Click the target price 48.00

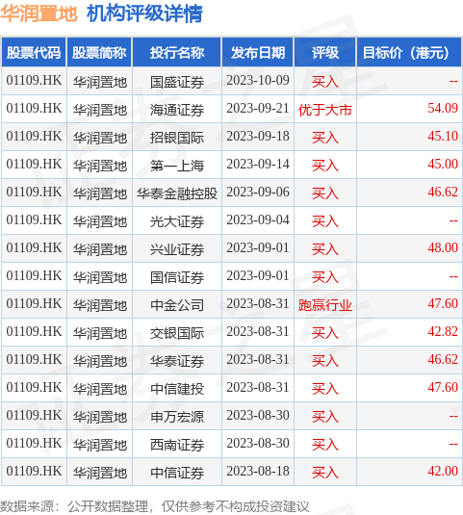click(443, 248)
